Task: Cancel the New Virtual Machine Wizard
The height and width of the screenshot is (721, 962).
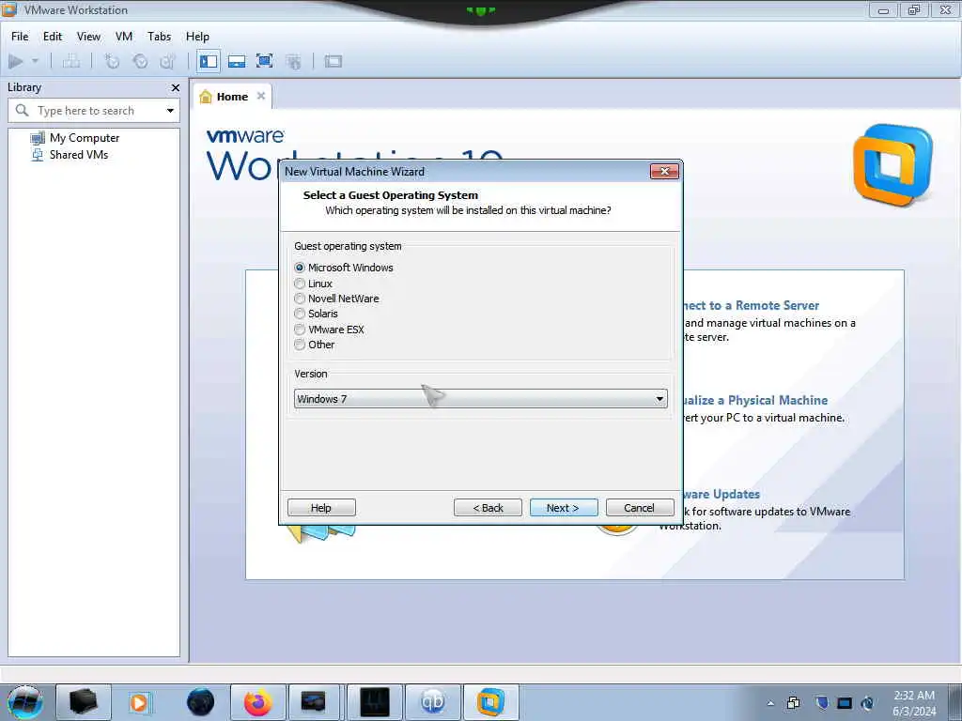Action: 639,508
